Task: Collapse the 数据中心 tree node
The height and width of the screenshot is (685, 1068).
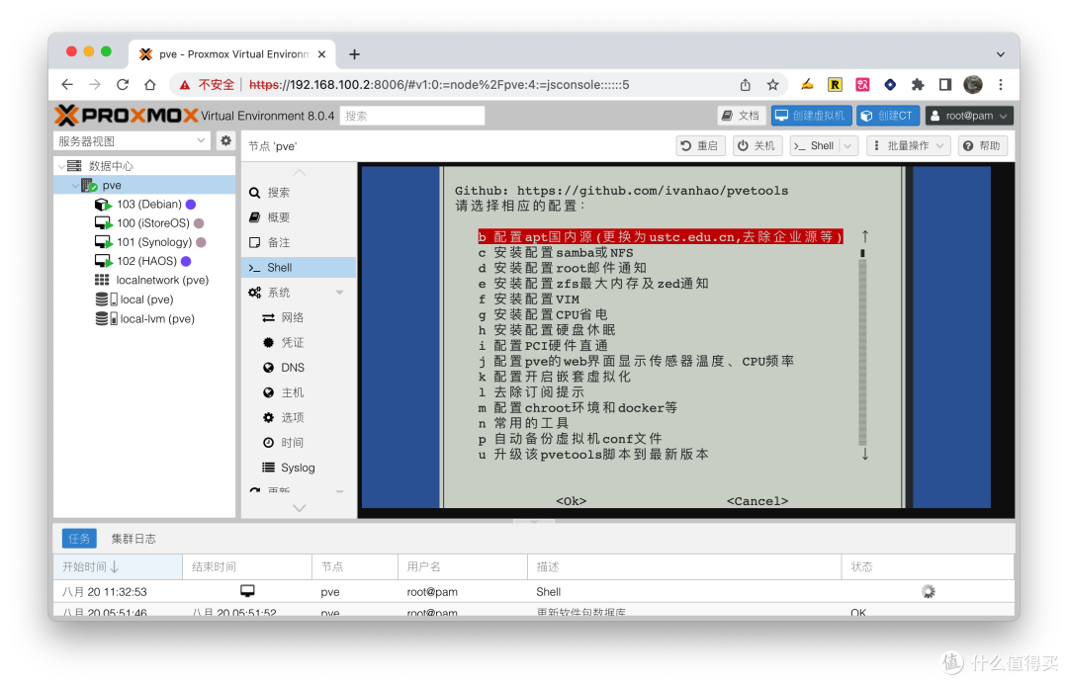Action: click(x=61, y=166)
